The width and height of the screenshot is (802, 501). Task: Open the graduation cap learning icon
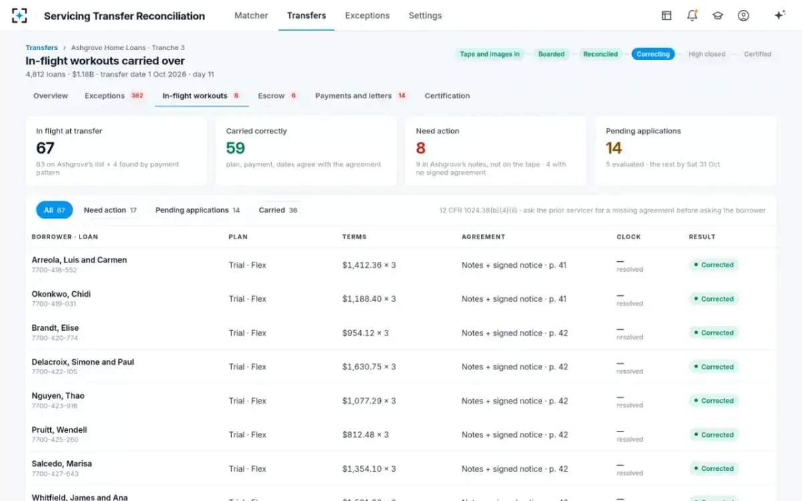pos(718,15)
